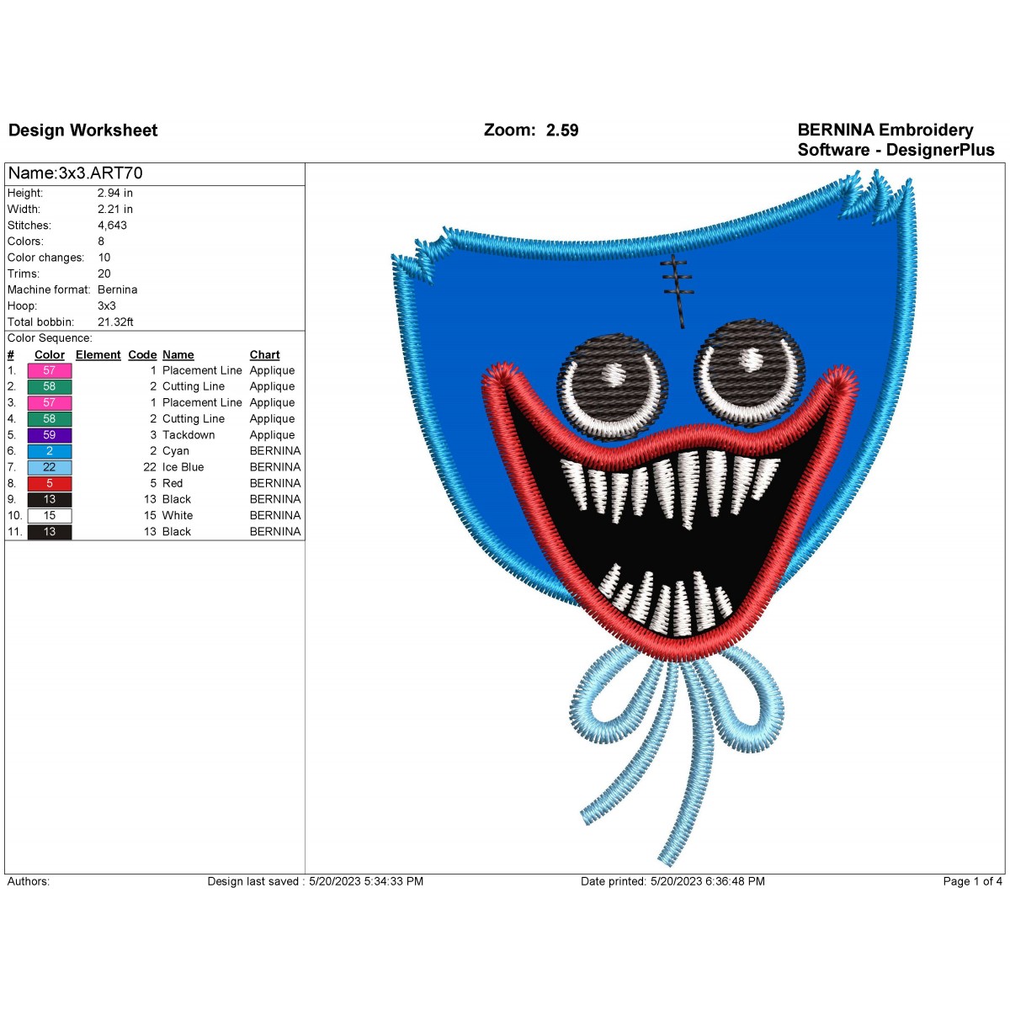Select "Cutting Line" in sequence row 2
Screen dimensions: 1010x1010
click(194, 386)
